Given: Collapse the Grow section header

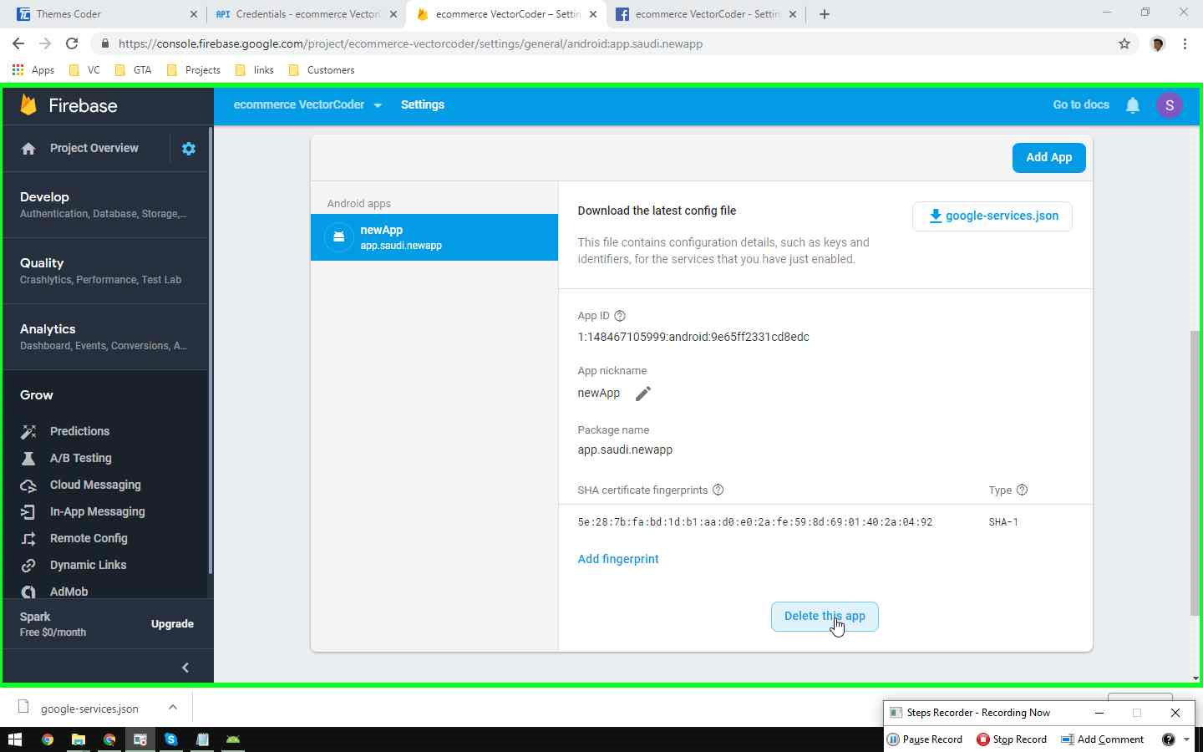Looking at the screenshot, I should (37, 395).
